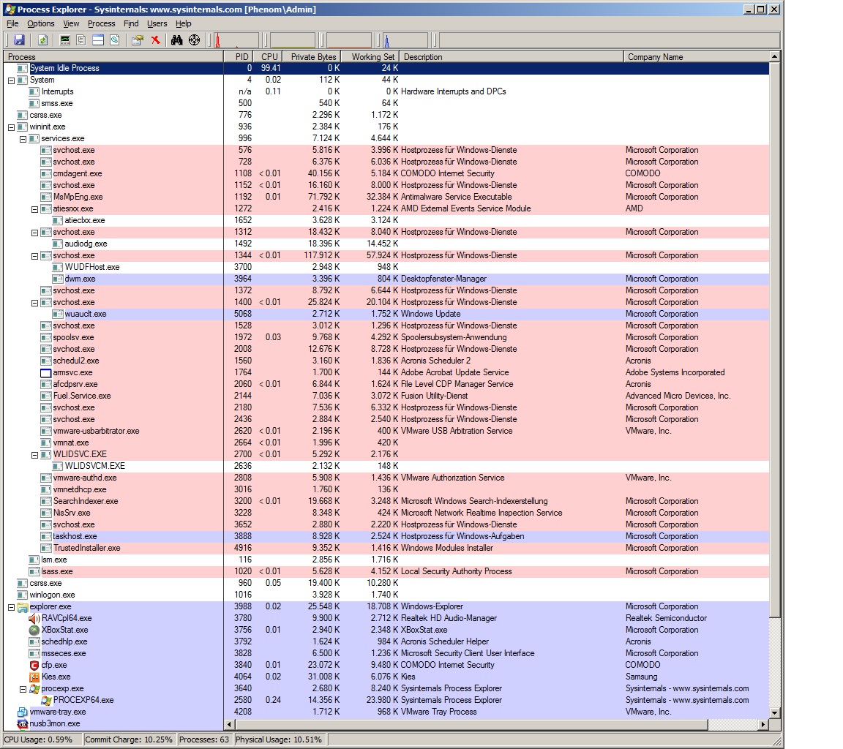
Task: Click the vmware-tray.exe icon
Action: point(23,712)
